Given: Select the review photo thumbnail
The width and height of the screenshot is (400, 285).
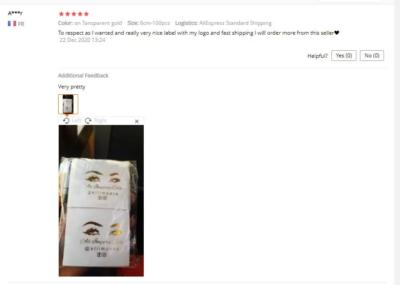Looking at the screenshot, I should (68, 104).
